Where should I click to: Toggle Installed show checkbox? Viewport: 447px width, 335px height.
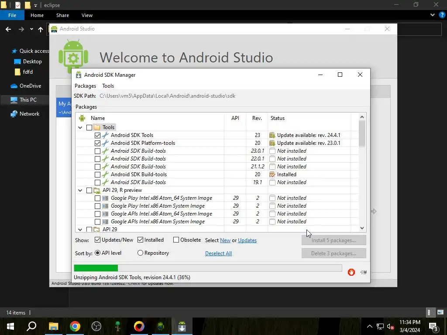tap(140, 240)
